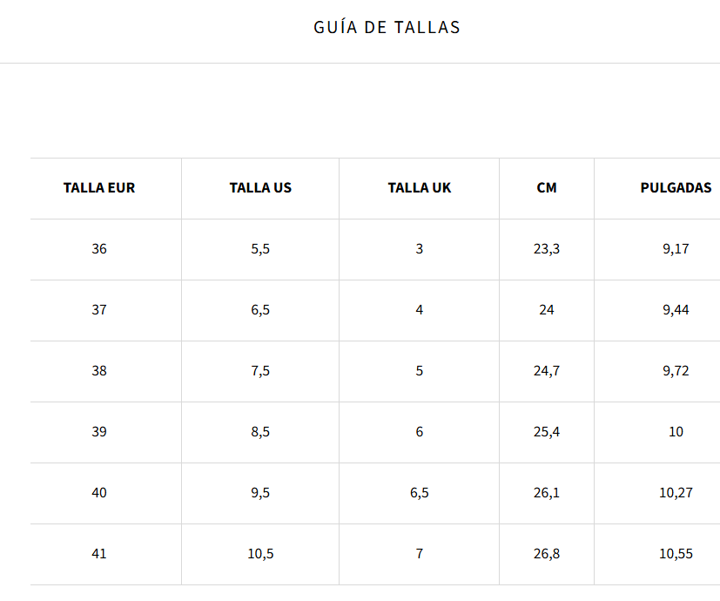Select EUR size 36 cell
Image resolution: width=720 pixels, height=601 pixels.
[99, 249]
